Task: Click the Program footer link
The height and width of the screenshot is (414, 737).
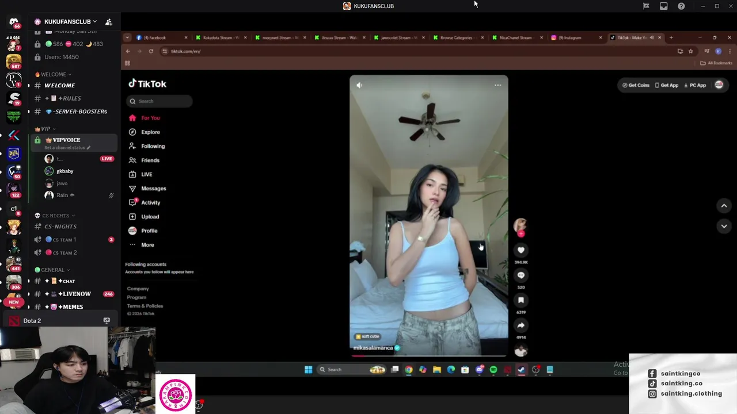Action: [x=136, y=297]
